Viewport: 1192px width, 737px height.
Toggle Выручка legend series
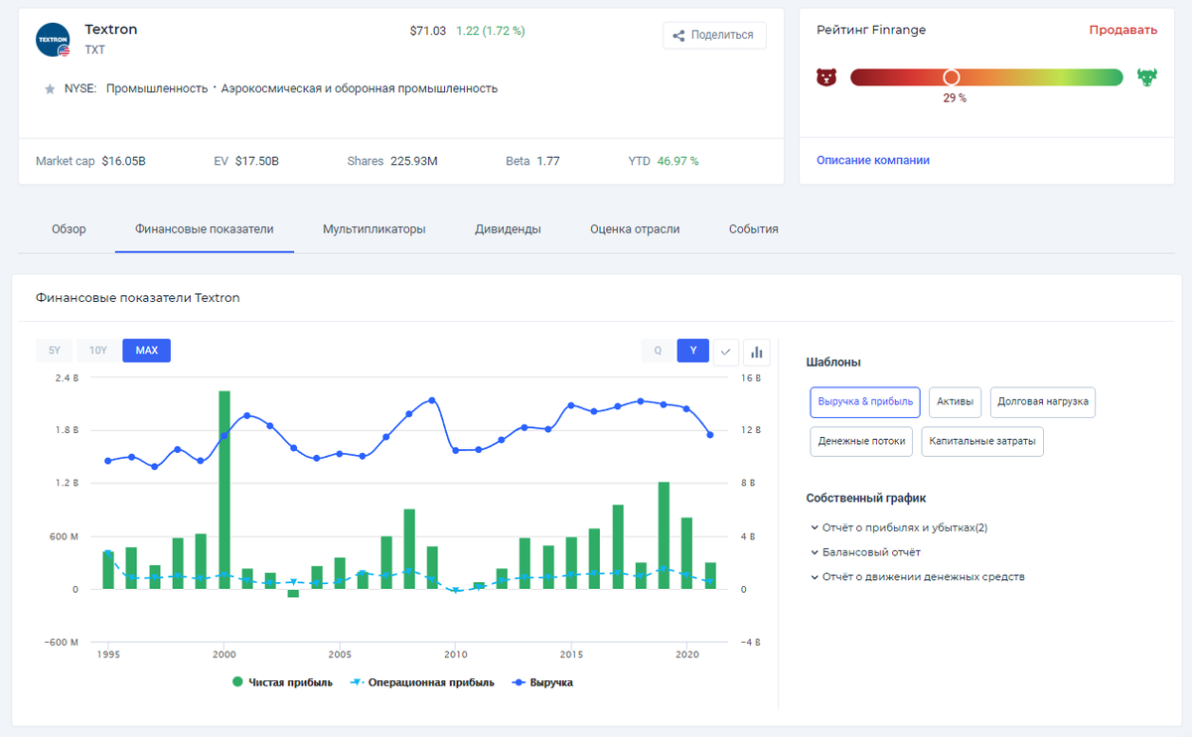click(542, 682)
